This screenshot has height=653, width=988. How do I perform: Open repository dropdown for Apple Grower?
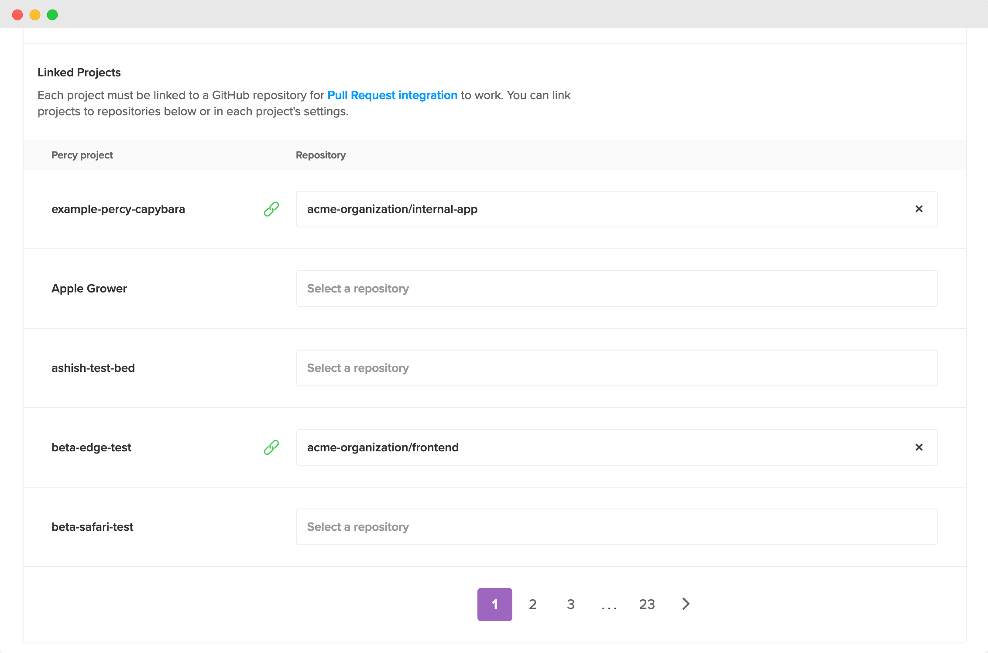tap(617, 289)
